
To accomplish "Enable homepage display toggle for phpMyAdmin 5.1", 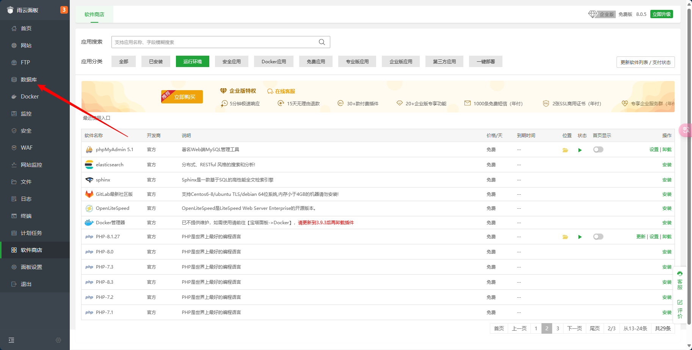I will tap(598, 149).
